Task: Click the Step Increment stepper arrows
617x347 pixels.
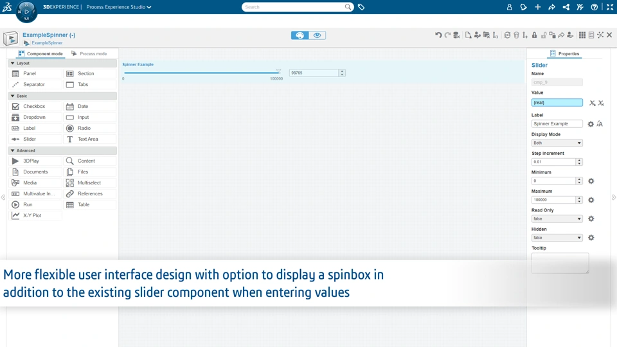Action: pyautogui.click(x=579, y=162)
